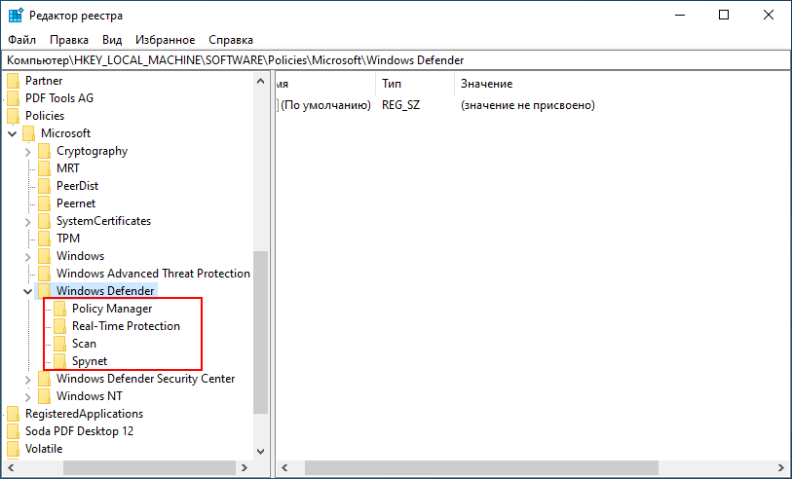
Task: Click the Registry Editor title bar icon
Action: (x=16, y=16)
